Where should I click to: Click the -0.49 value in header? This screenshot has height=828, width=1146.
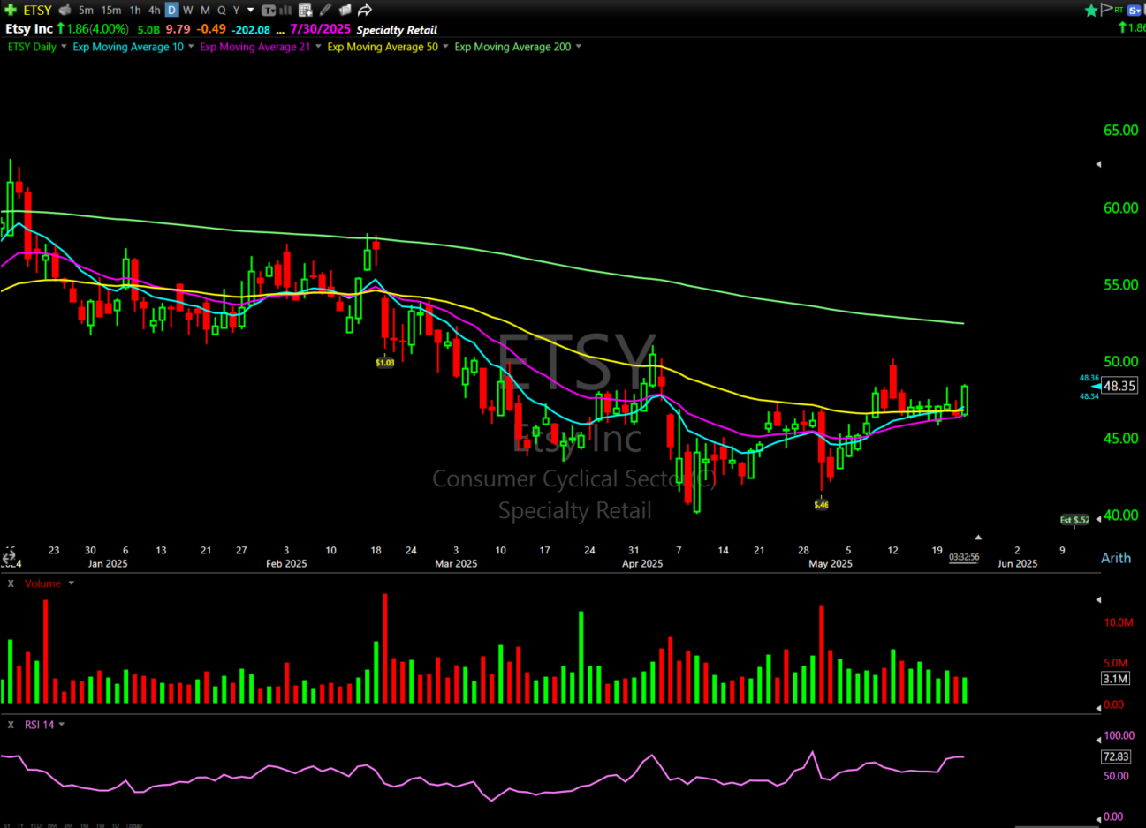[211, 29]
